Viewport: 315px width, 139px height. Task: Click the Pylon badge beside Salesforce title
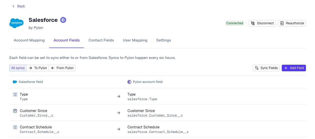tap(63, 20)
